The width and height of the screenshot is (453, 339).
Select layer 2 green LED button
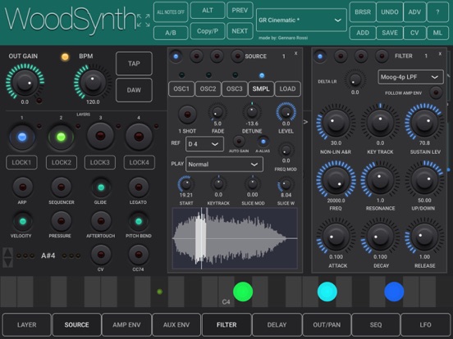tap(61, 137)
